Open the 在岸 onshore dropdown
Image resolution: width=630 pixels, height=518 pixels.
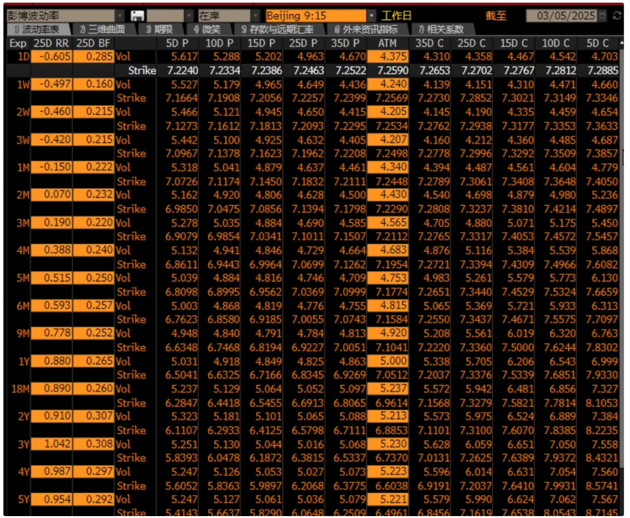pos(255,16)
